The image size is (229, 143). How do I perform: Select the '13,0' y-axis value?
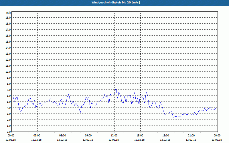tap(8, 54)
